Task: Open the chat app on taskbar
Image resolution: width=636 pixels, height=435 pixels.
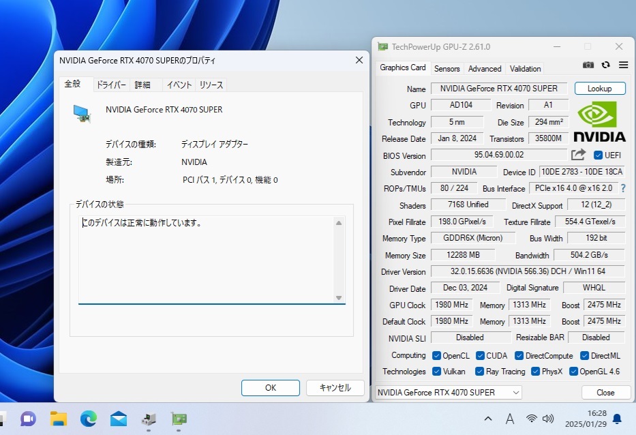Action: point(28,419)
